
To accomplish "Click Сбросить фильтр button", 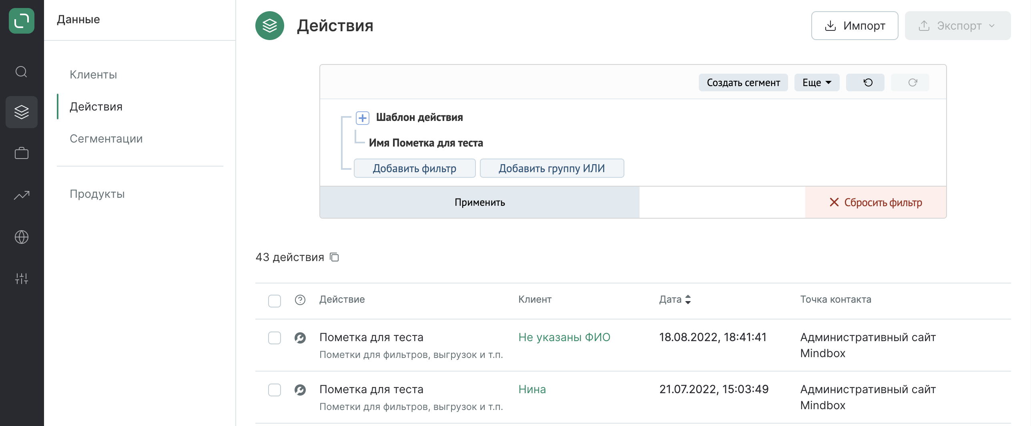I will [876, 202].
